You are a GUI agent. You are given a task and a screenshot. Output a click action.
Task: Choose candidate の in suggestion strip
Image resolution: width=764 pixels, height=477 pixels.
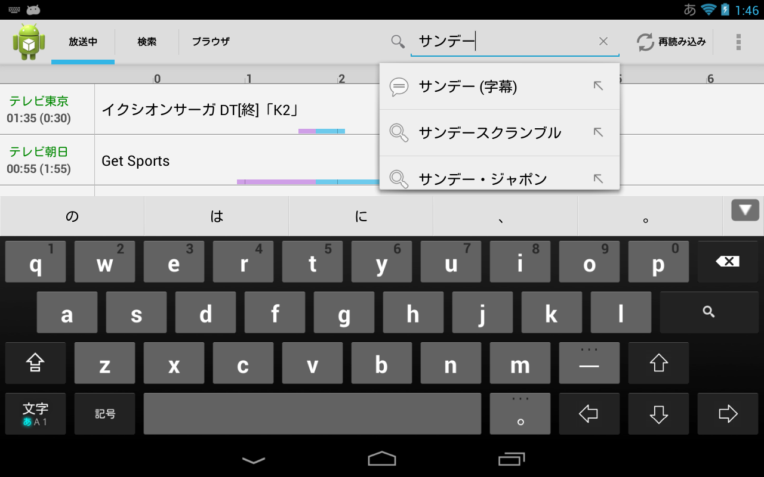72,216
